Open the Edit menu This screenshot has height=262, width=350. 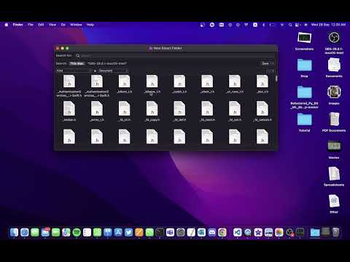(41, 25)
